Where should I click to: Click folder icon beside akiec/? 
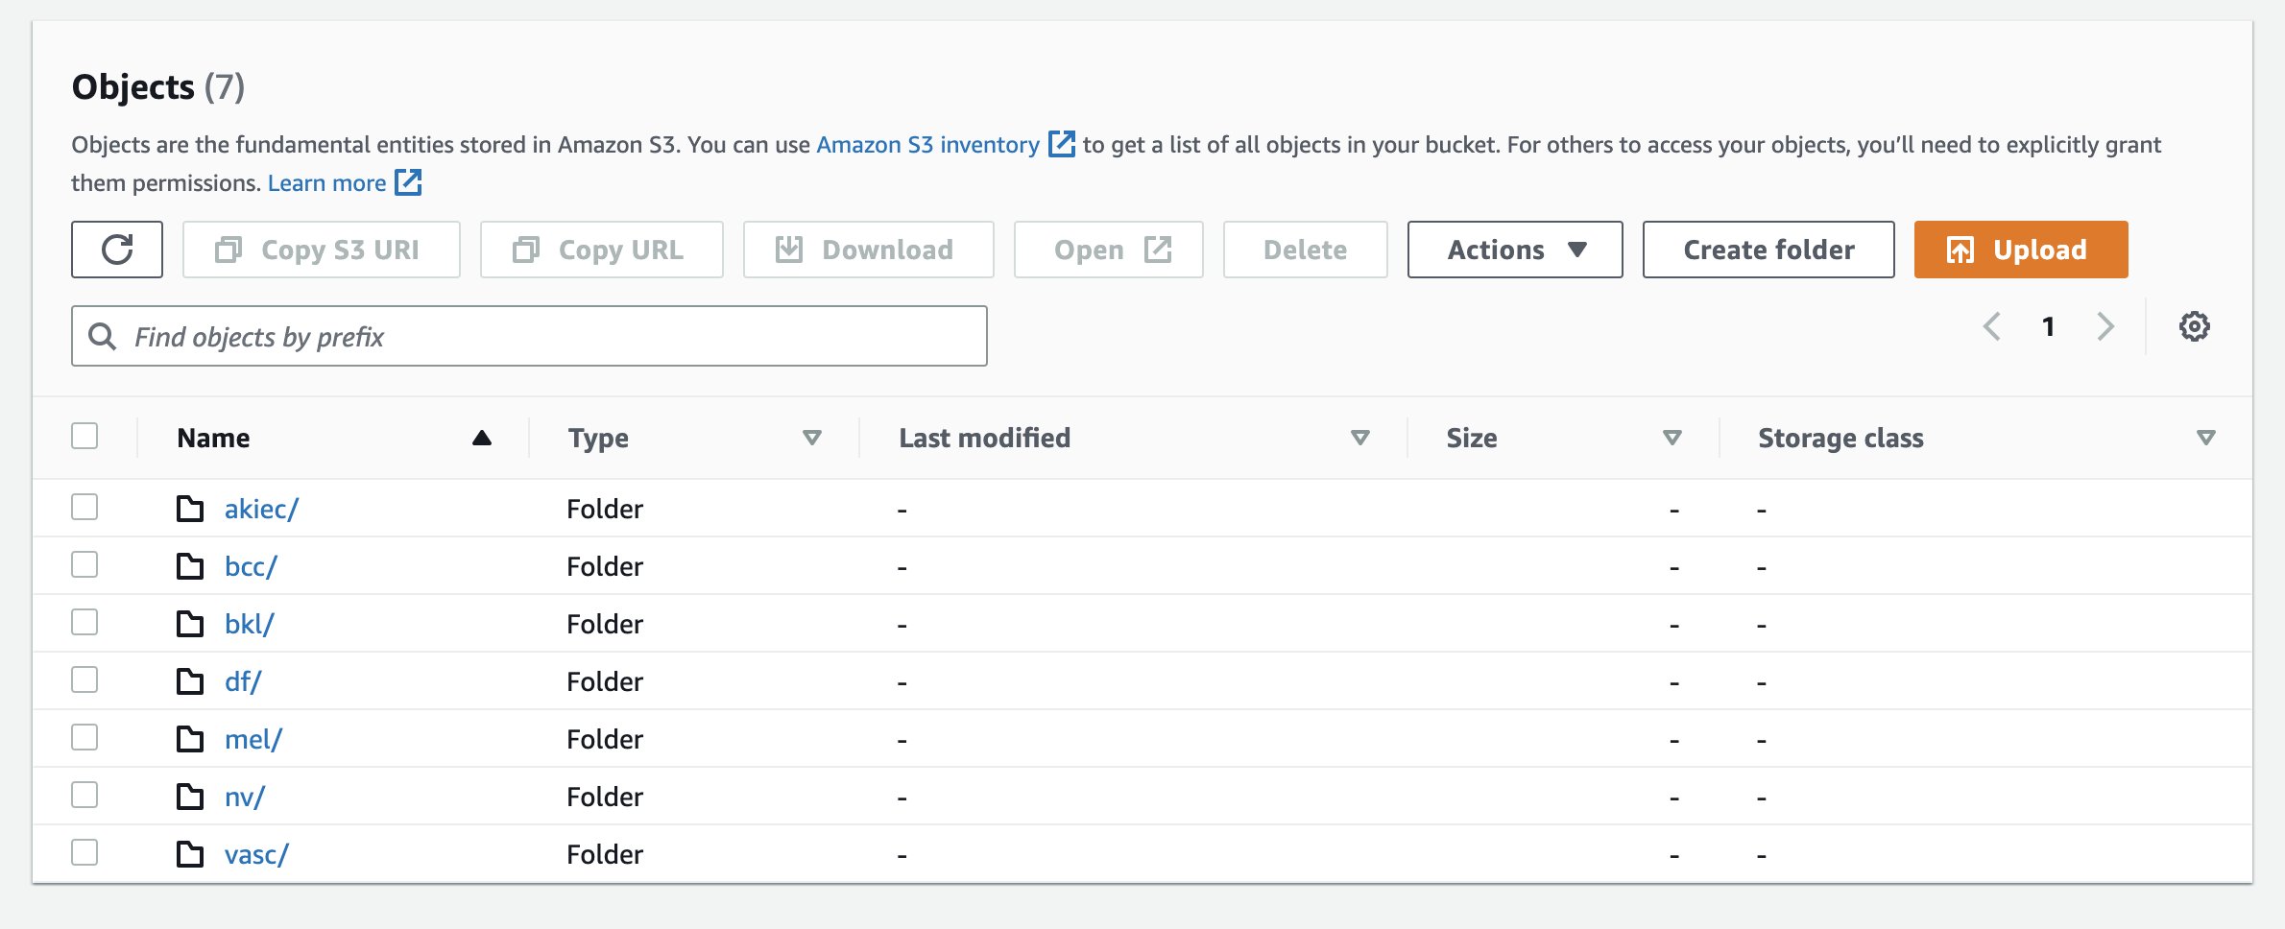coord(190,509)
